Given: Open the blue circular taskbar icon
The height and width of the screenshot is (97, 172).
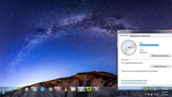Looking at the screenshot, I should click(42, 89).
